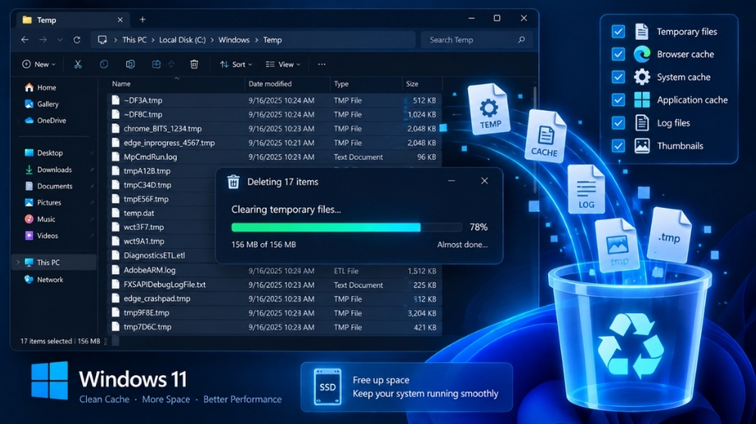The height and width of the screenshot is (424, 756).
Task: Expand the This PC tree node
Action: tap(18, 263)
